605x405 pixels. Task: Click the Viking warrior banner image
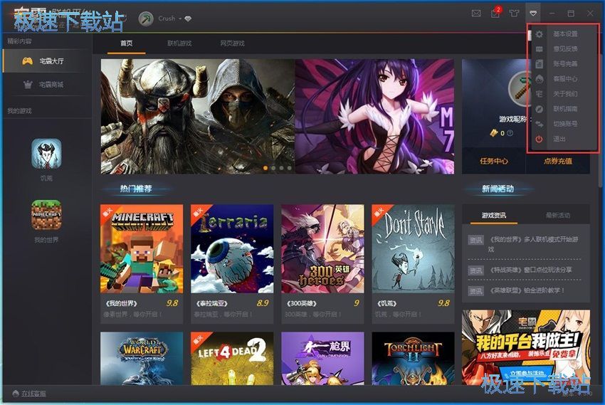coord(198,116)
